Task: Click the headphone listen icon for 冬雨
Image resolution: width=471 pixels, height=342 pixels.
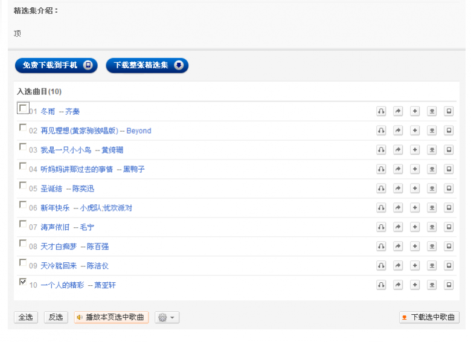Action: click(x=381, y=111)
